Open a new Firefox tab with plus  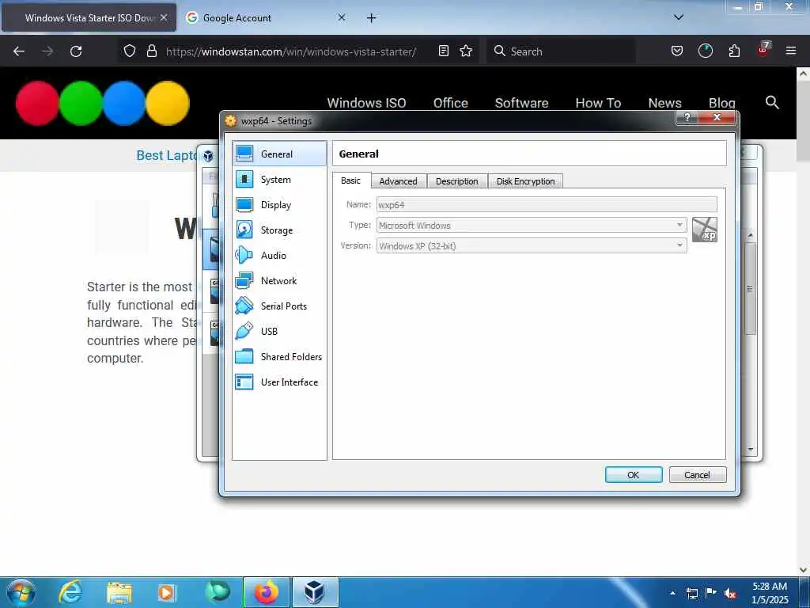[372, 17]
